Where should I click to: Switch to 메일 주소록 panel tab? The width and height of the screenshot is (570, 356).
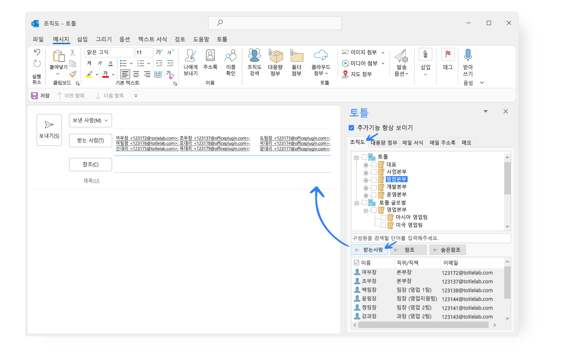(442, 142)
